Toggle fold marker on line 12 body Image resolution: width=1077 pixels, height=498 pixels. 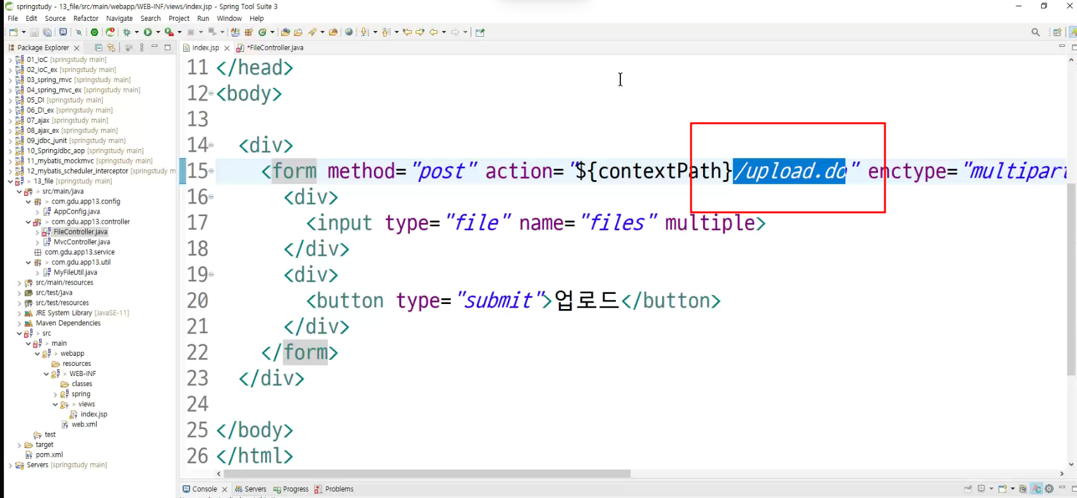[211, 94]
